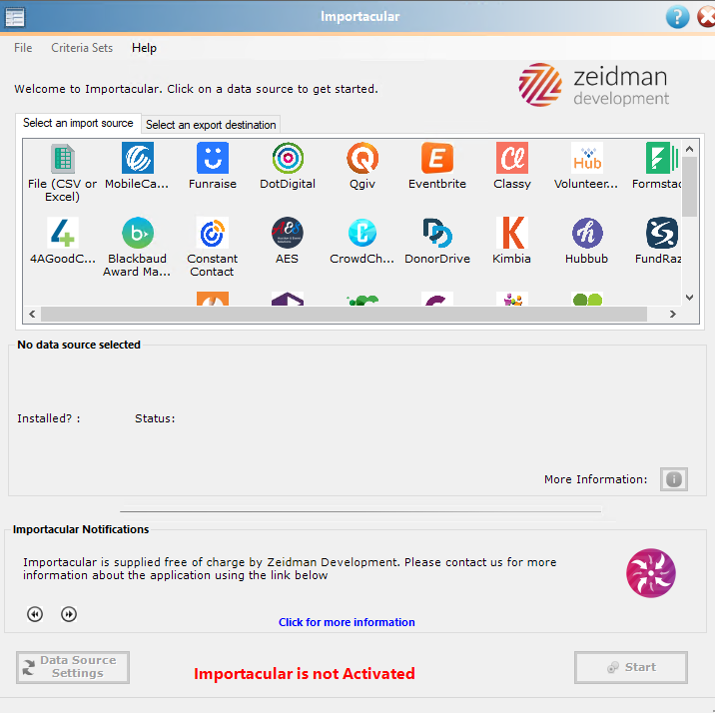Choose the 4AGoodCause data source

point(63,241)
